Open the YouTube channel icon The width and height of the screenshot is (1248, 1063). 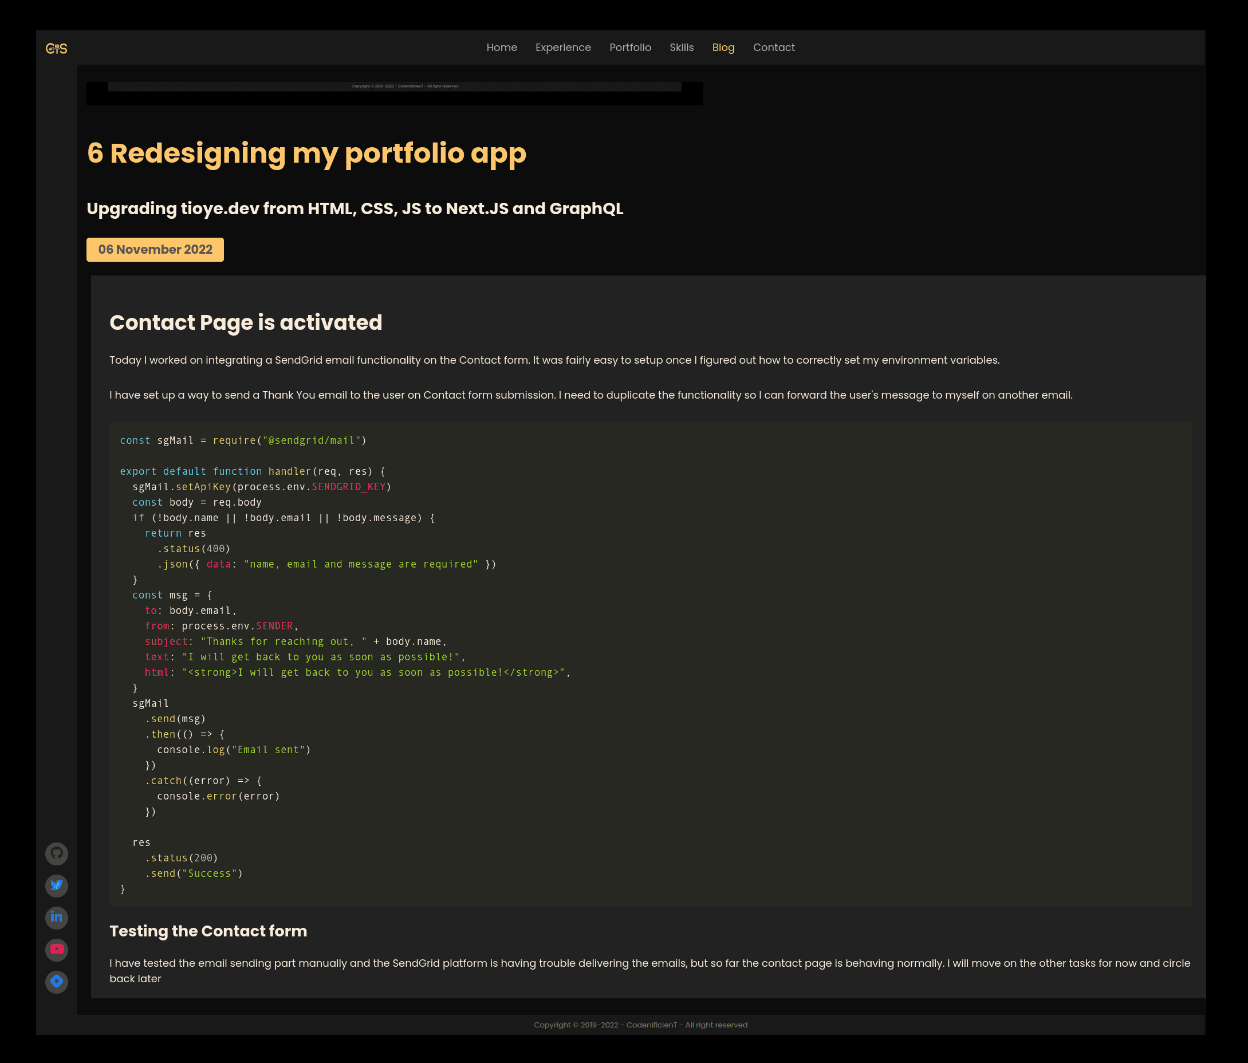coord(57,950)
